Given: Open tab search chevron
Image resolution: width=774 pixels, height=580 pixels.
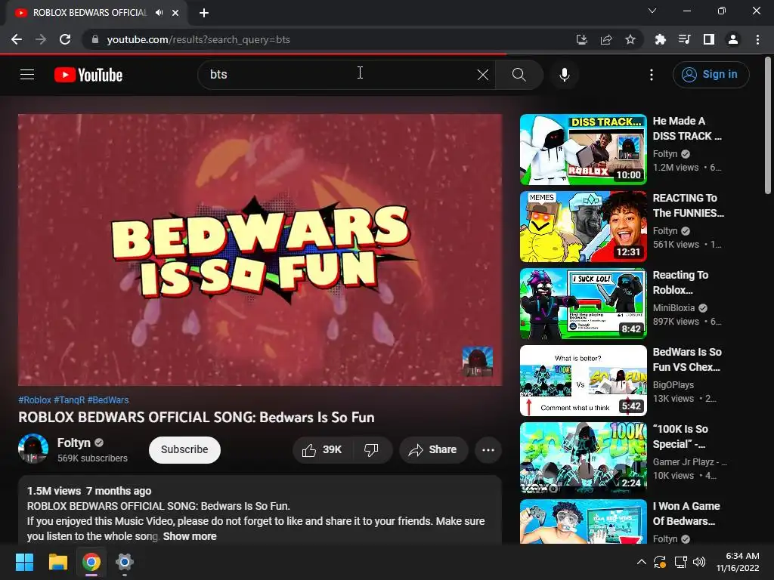Looking at the screenshot, I should click(x=652, y=11).
